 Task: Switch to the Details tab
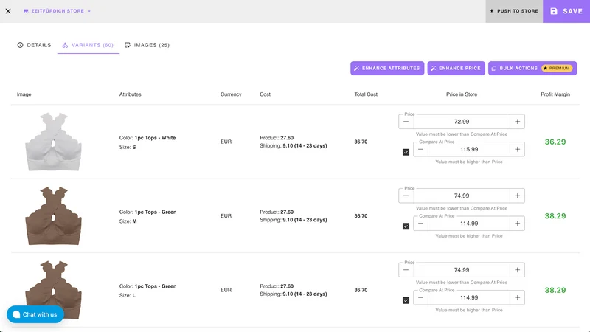(34, 45)
